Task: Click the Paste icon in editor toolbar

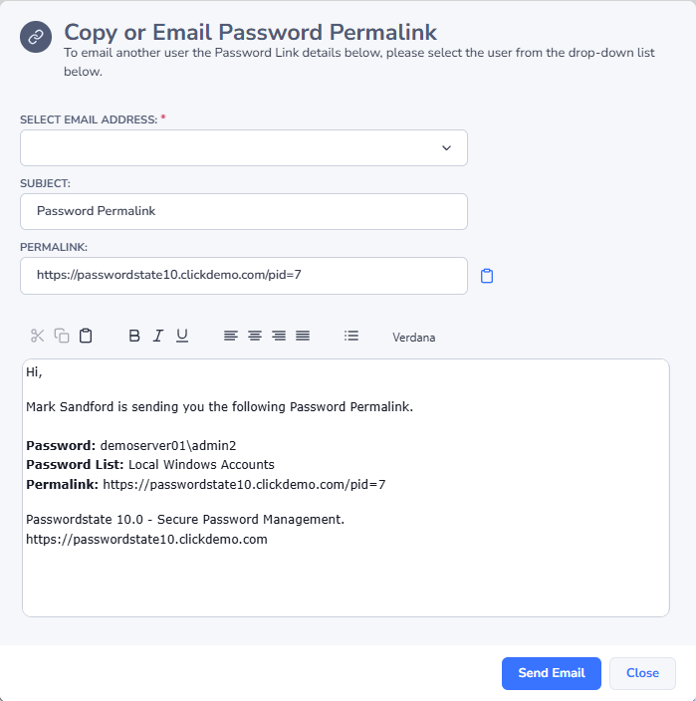Action: [86, 337]
